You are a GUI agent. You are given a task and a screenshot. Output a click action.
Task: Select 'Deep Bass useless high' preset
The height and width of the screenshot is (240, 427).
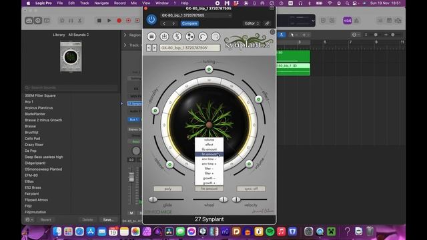point(43,157)
